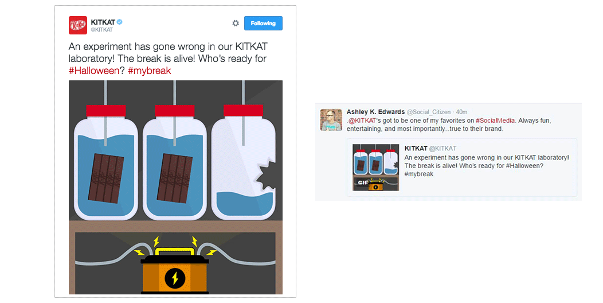The image size is (603, 303).
Task: Click the quoted tweet's GIF thumbnail
Action: pos(375,168)
